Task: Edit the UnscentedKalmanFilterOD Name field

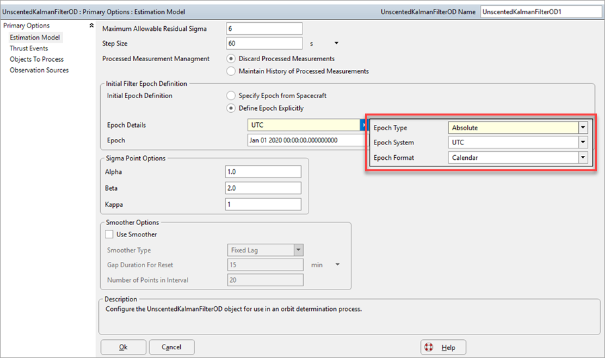Action: (541, 12)
